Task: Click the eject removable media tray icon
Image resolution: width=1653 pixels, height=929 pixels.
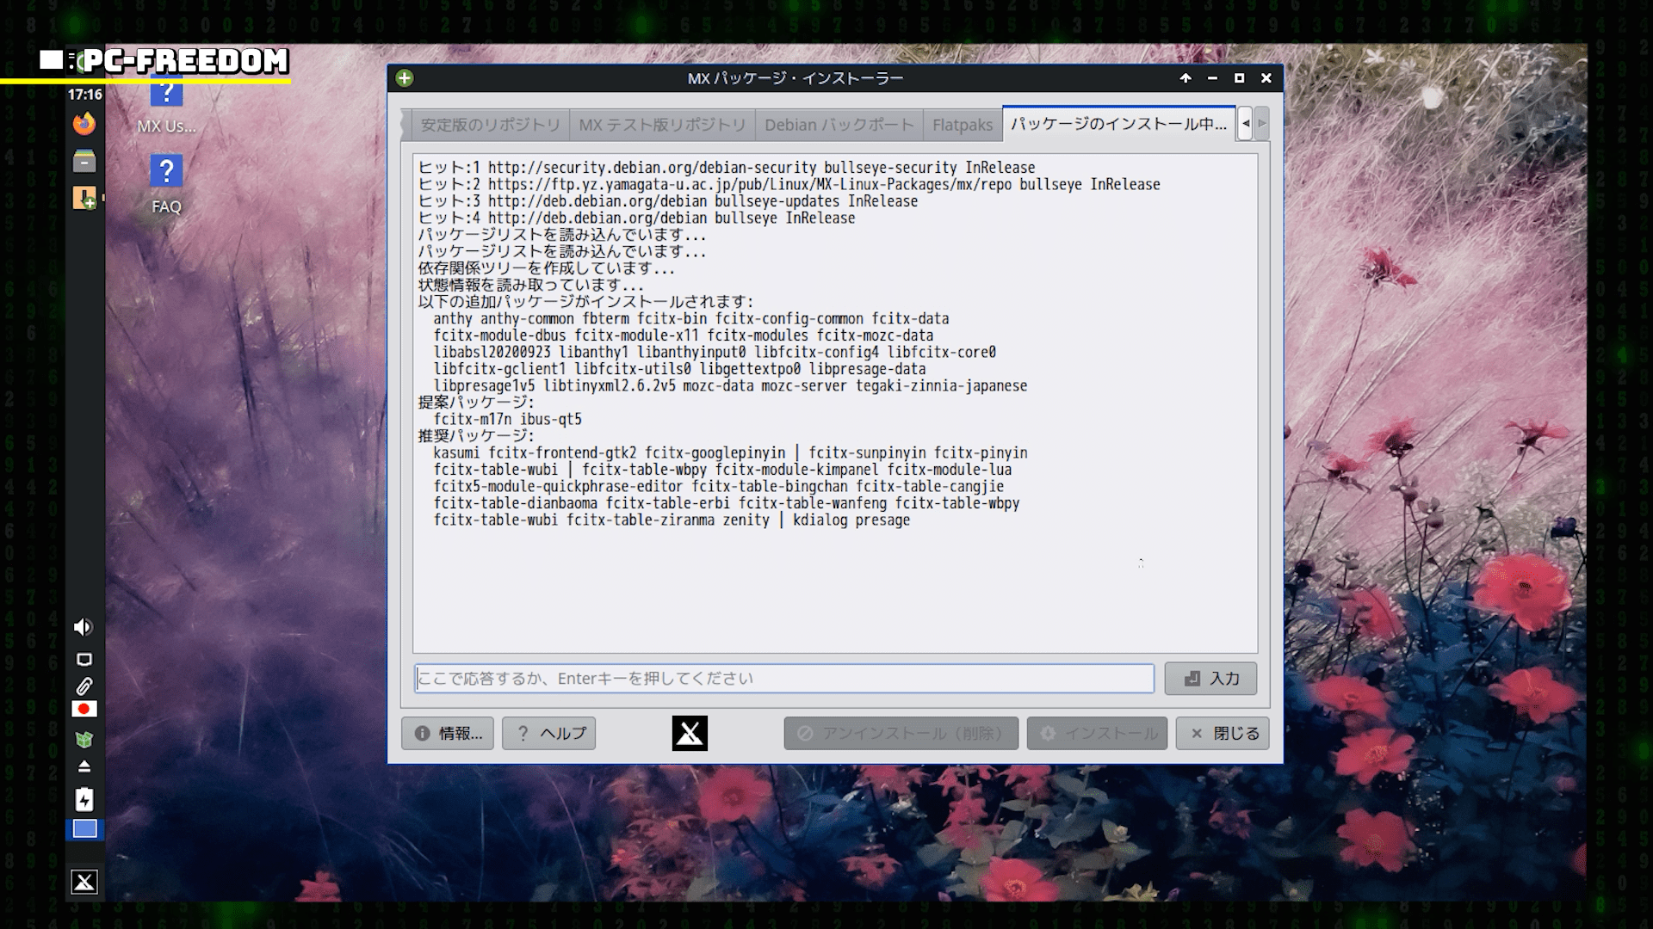Action: (84, 766)
